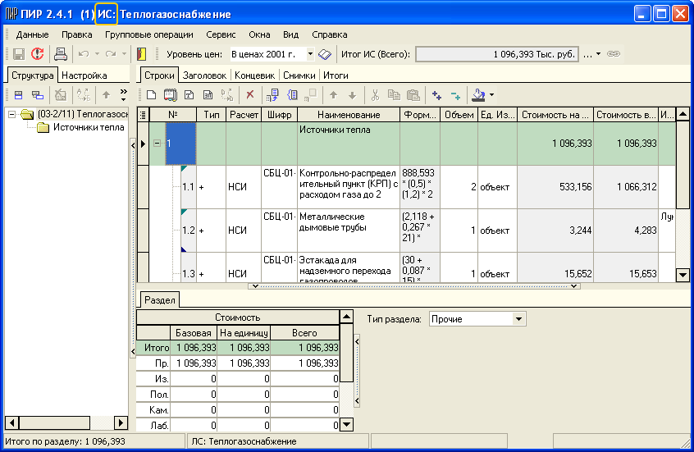Click the Save floppy disk icon
The height and width of the screenshot is (452, 694).
point(18,54)
